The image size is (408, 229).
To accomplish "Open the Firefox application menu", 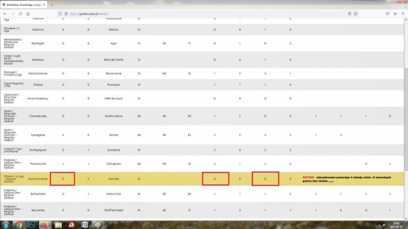I will pos(403,14).
